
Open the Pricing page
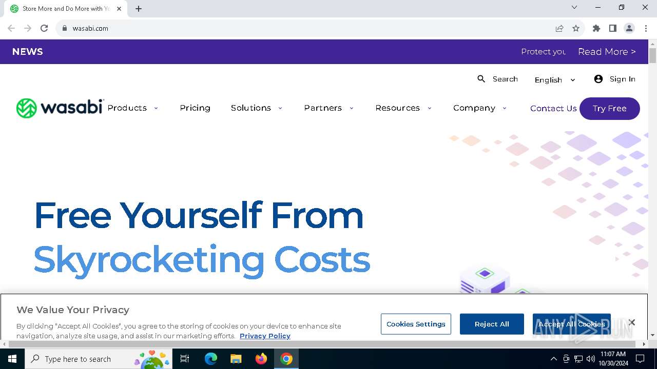[195, 108]
